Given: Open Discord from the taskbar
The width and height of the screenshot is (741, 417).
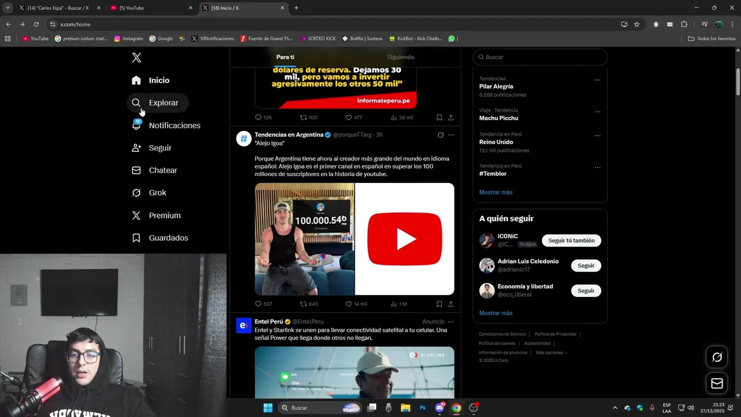Looking at the screenshot, I should coord(439,408).
